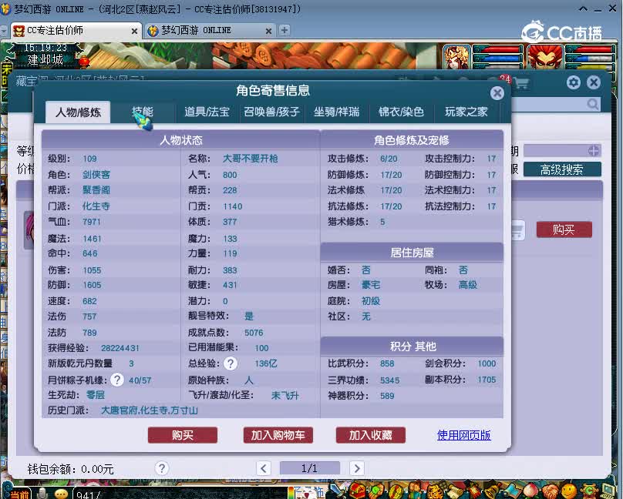Click the character name 大哥不要开枪
This screenshot has height=499, width=623.
(x=251, y=159)
